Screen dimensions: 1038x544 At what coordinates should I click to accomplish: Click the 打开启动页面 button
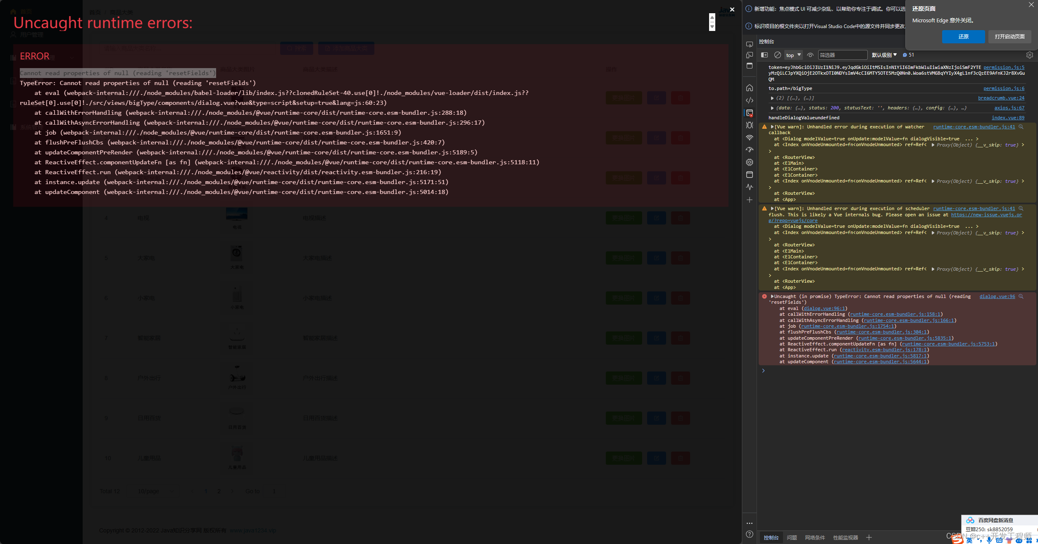tap(1009, 36)
